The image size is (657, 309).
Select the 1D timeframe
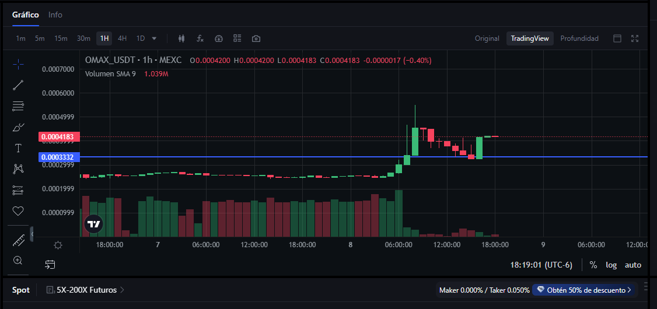141,38
